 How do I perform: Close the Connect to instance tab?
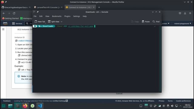tap(94, 7)
